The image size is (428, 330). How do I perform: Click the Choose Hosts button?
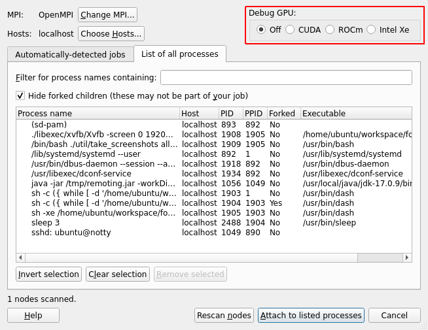tap(111, 34)
